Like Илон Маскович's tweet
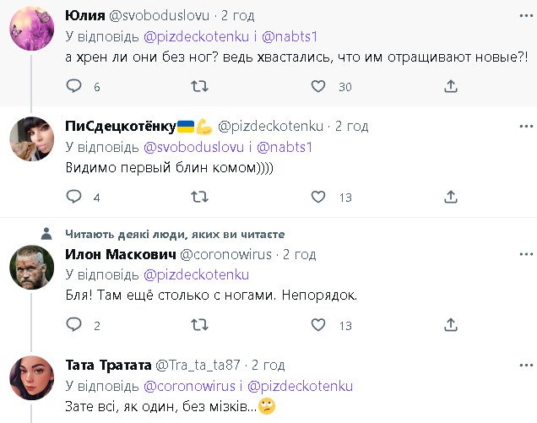This screenshot has width=537, height=423. (x=318, y=325)
